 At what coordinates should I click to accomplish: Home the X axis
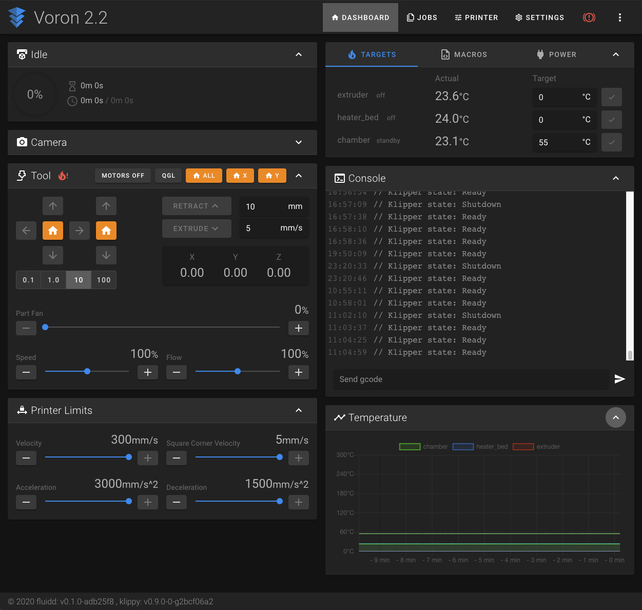(x=240, y=175)
